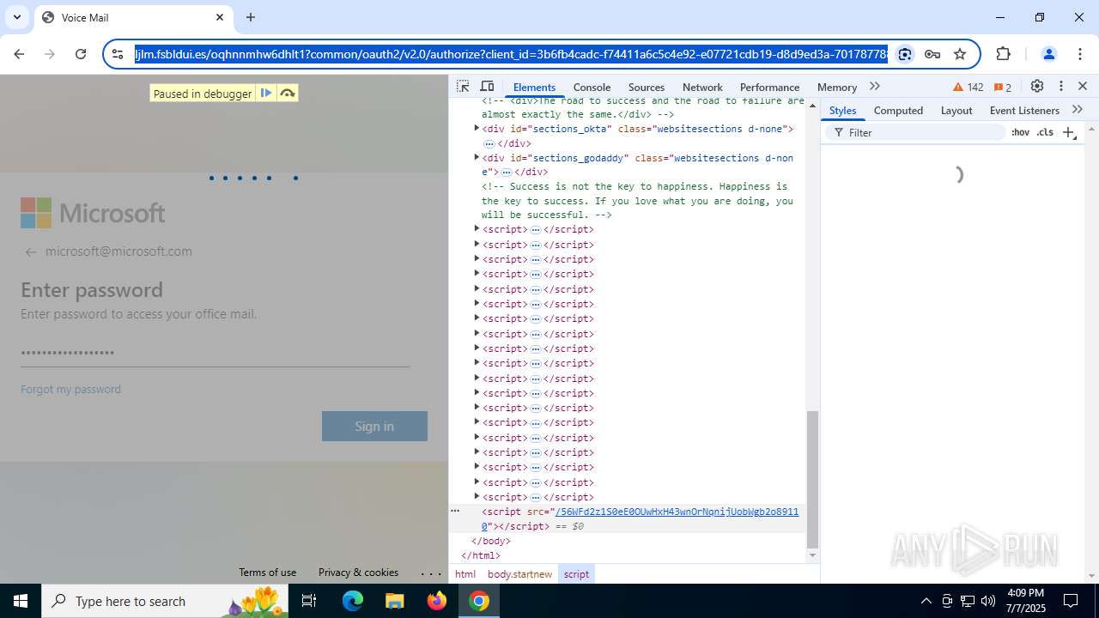Step over next function call in overlay
1099x618 pixels.
tap(288, 94)
